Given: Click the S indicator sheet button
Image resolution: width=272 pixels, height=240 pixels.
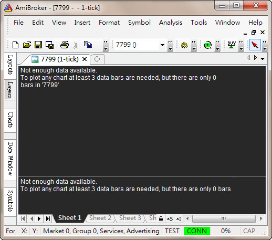Looking at the screenshot, I should (x=170, y=218).
